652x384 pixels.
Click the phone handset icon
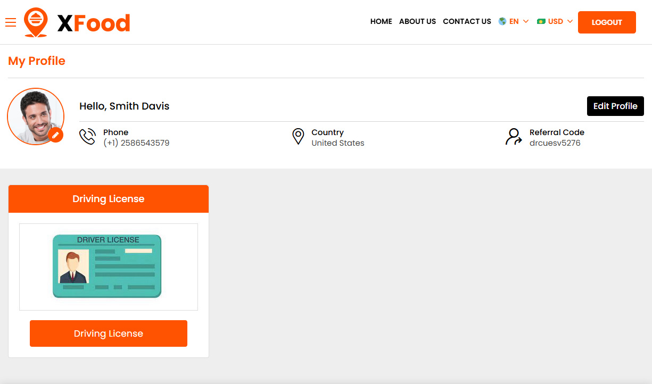tap(87, 137)
